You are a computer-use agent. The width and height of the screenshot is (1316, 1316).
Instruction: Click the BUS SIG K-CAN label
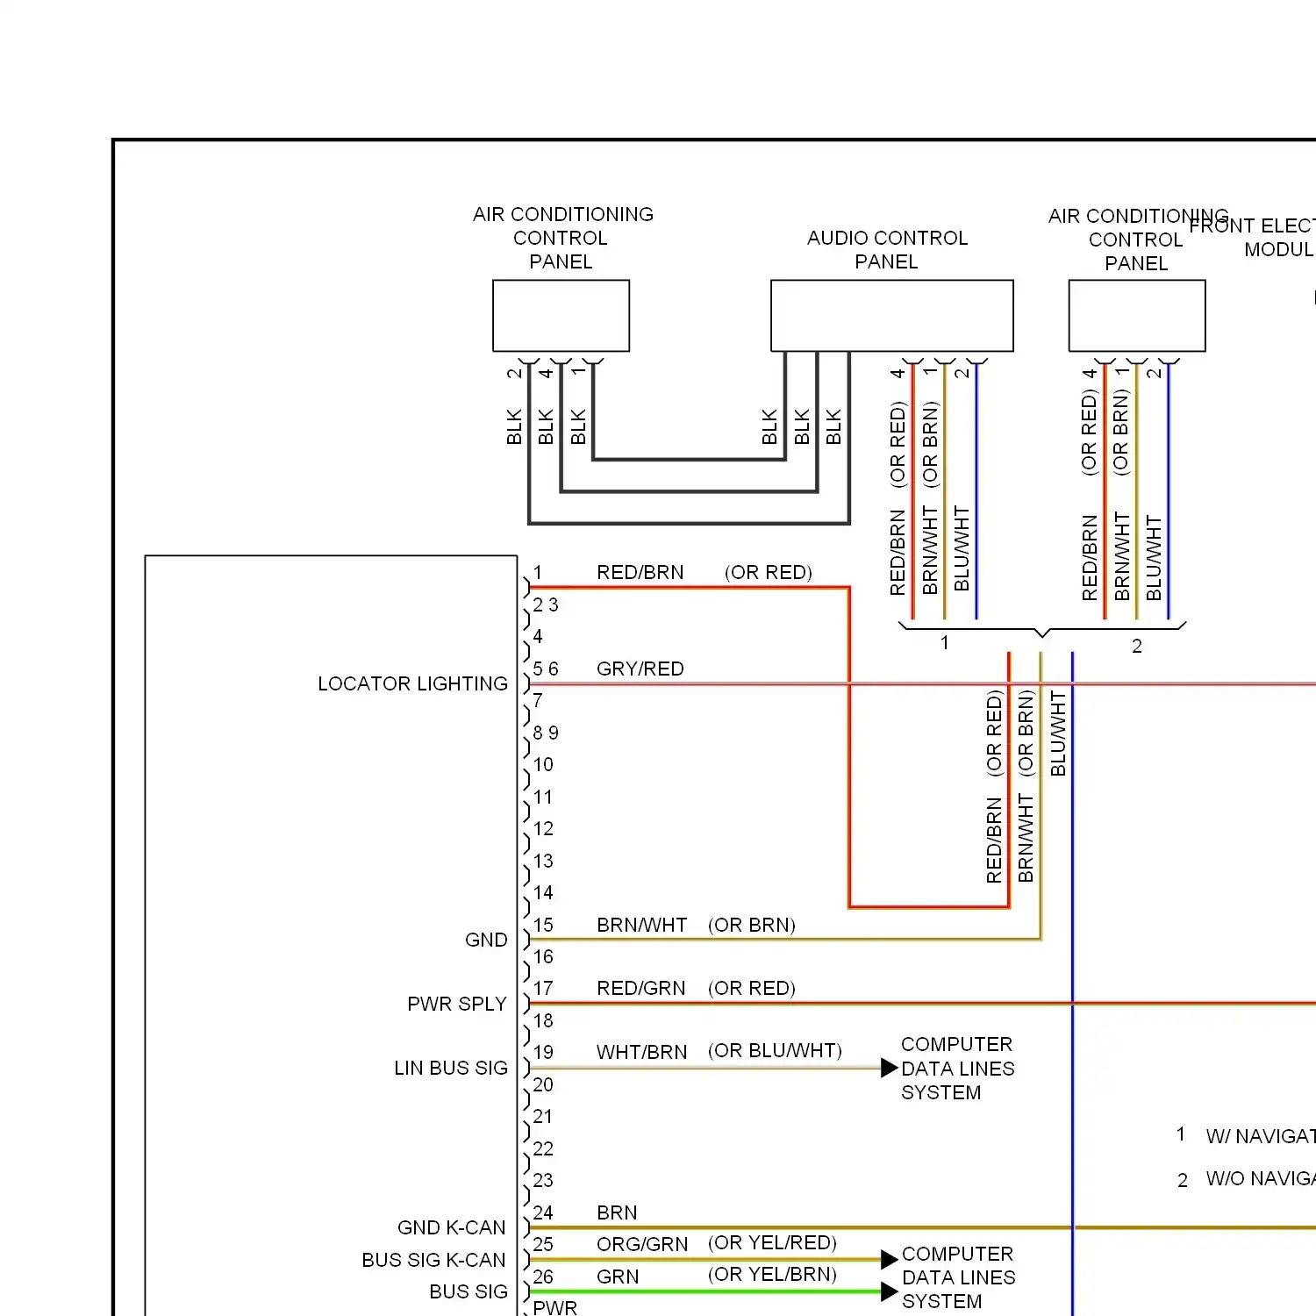(x=433, y=1260)
